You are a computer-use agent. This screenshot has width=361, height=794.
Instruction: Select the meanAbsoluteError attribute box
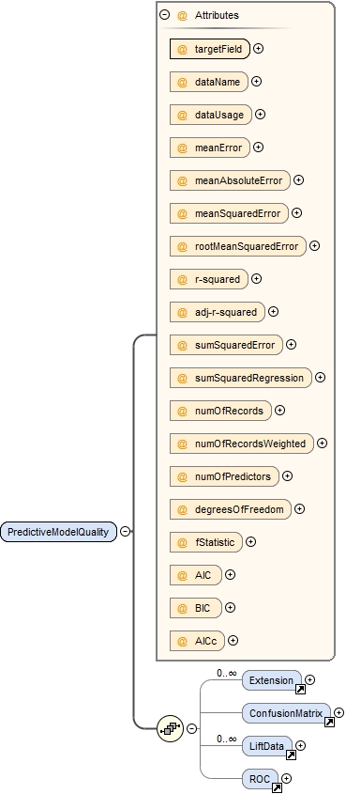click(x=230, y=180)
